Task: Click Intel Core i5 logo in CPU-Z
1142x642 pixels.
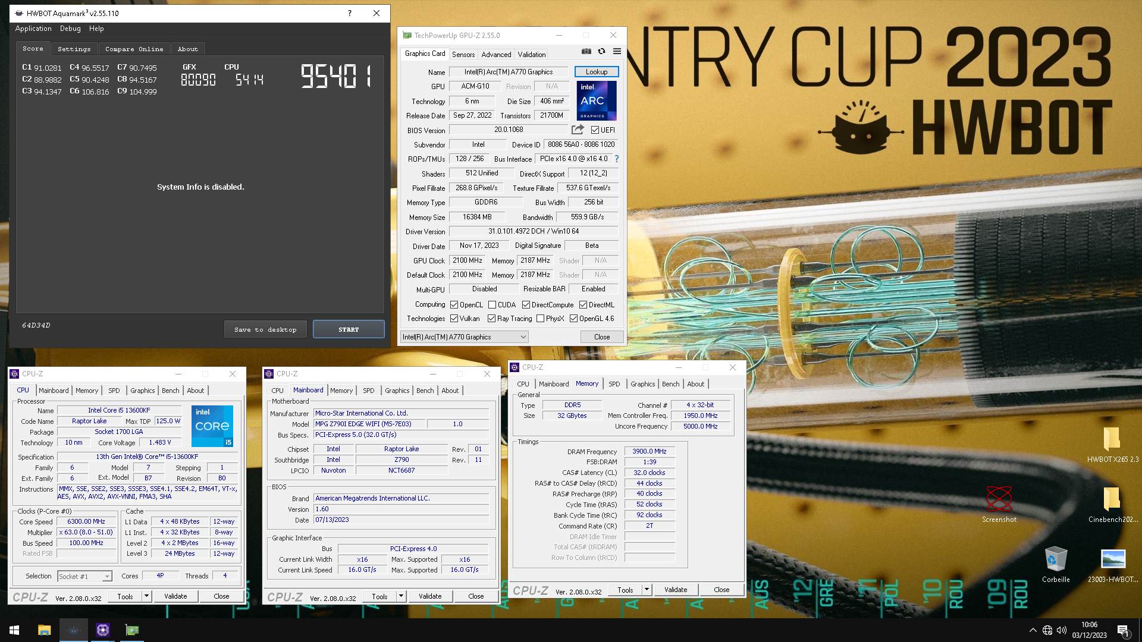Action: pos(212,426)
